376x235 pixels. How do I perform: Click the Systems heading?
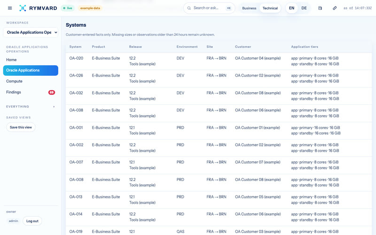pos(76,25)
